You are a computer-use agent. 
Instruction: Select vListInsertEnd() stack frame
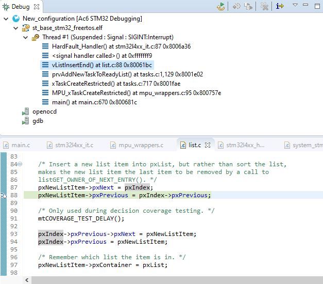tap(102, 65)
